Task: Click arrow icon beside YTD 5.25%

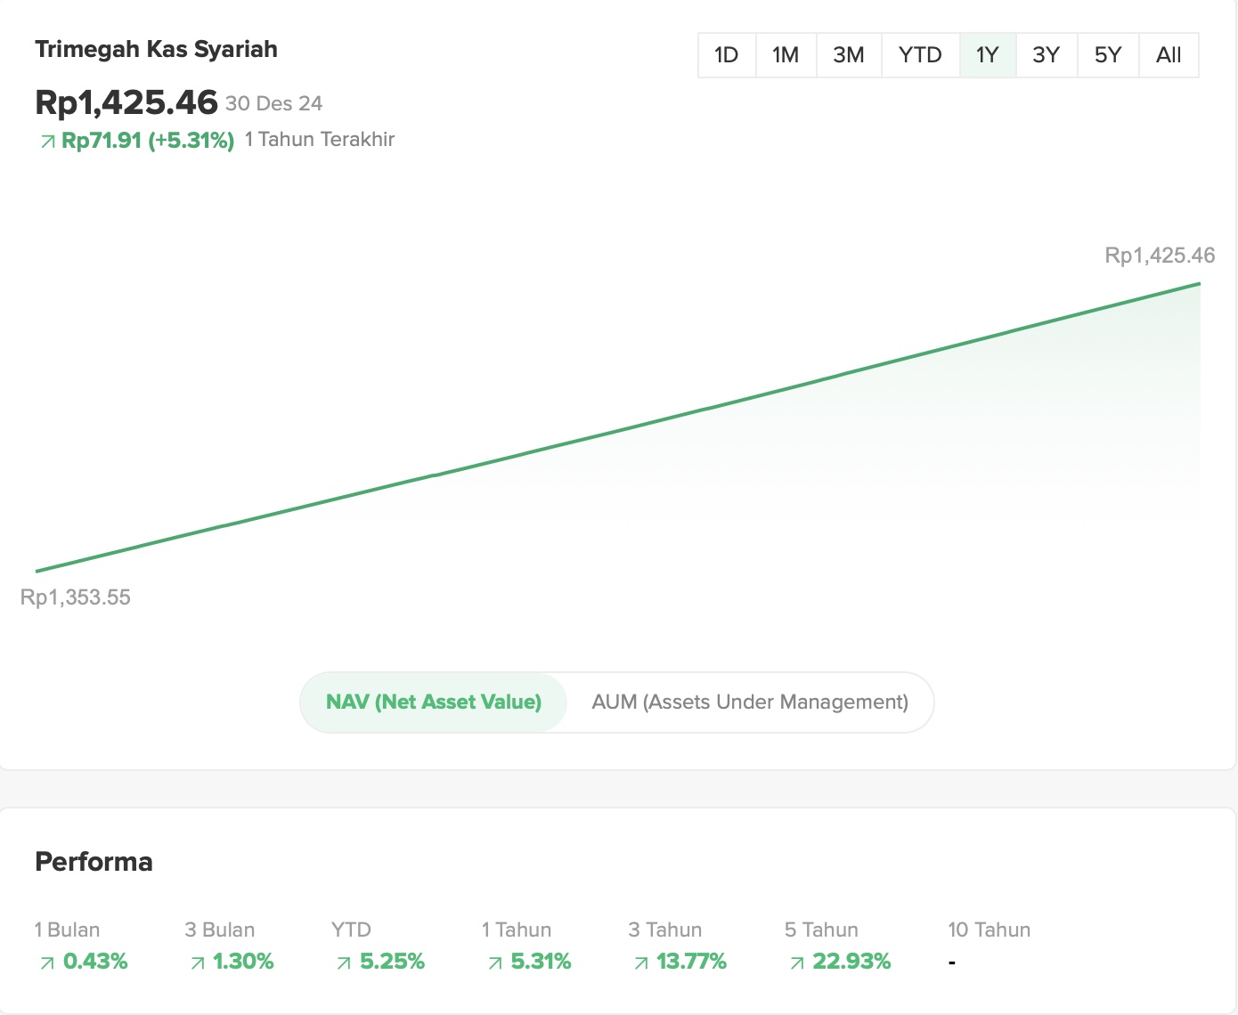Action: (x=343, y=962)
